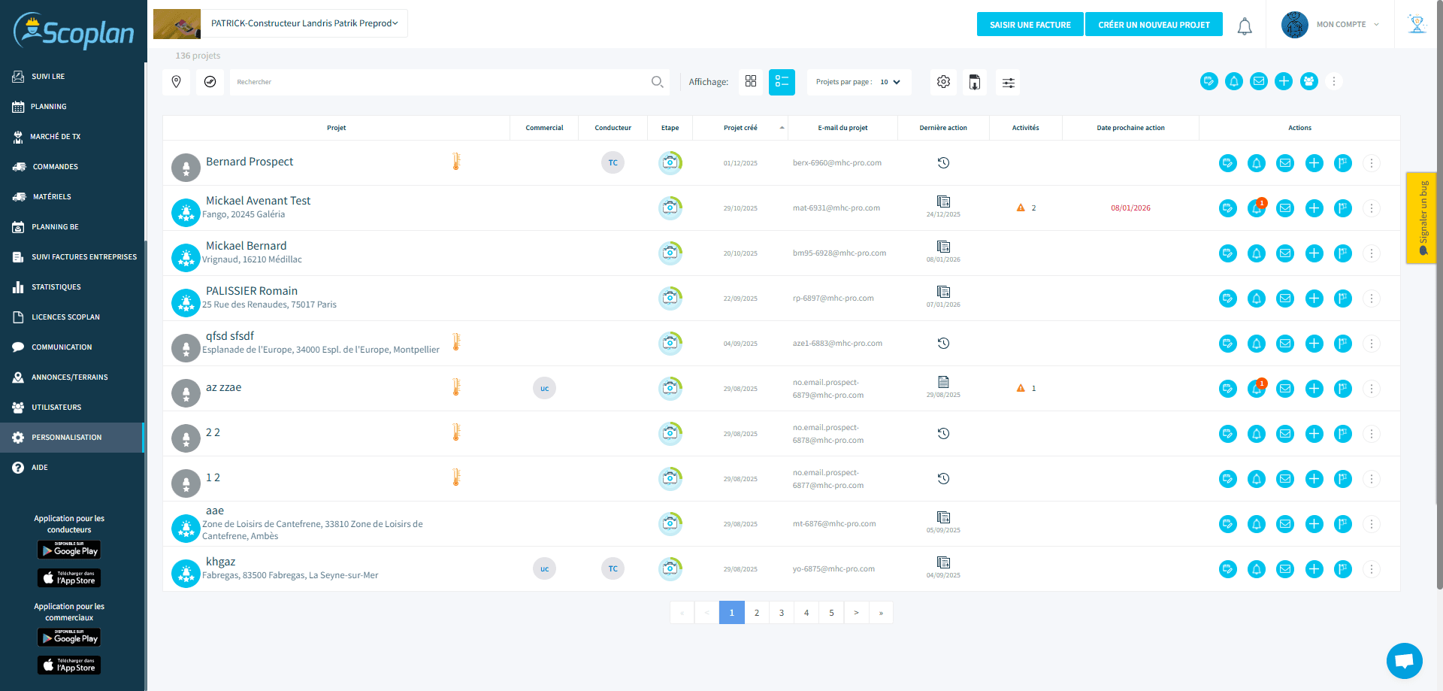Click history icon in Bernard Prospect row
The width and height of the screenshot is (1443, 691).
click(943, 163)
